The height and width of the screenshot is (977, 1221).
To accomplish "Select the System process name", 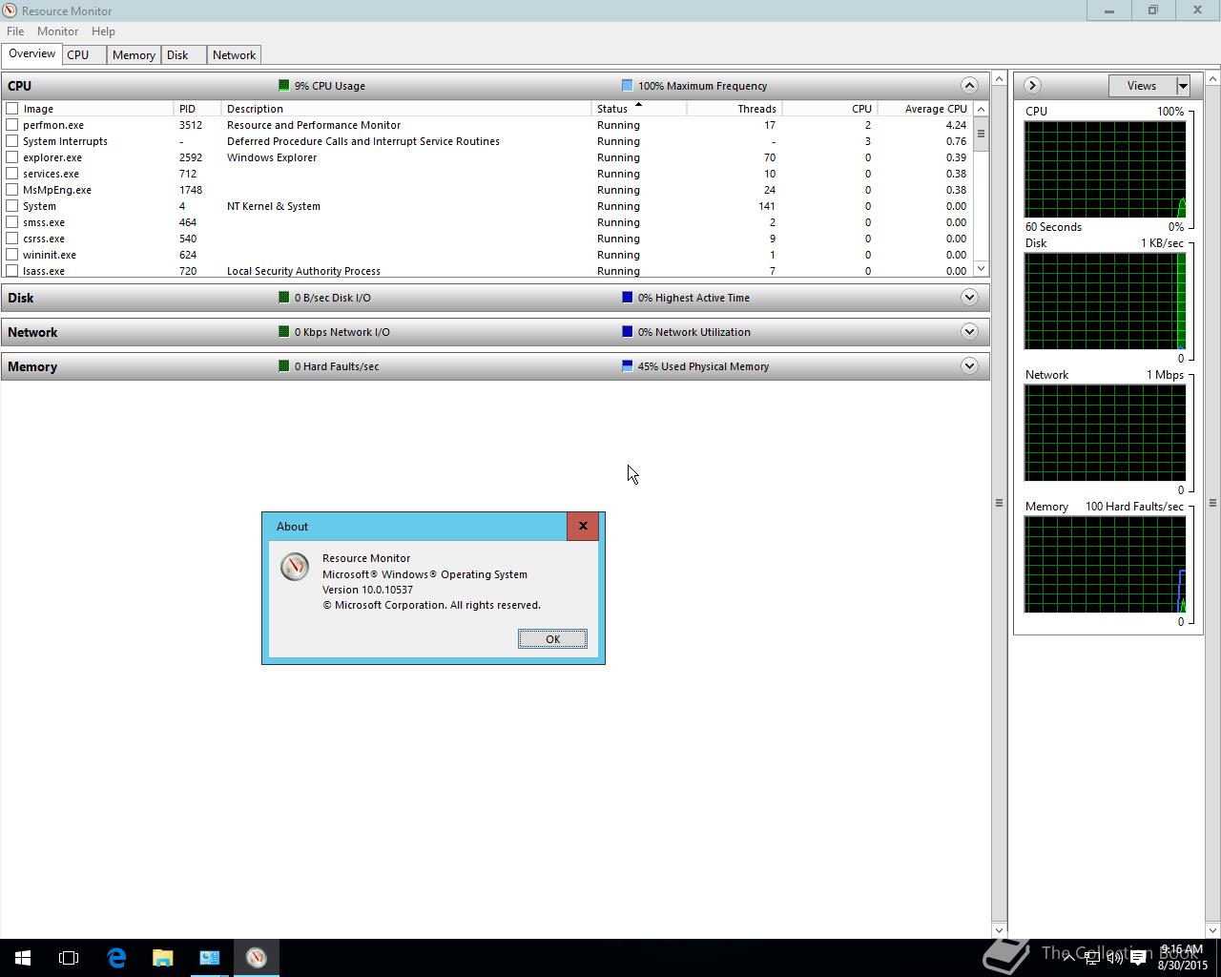I will 39,206.
